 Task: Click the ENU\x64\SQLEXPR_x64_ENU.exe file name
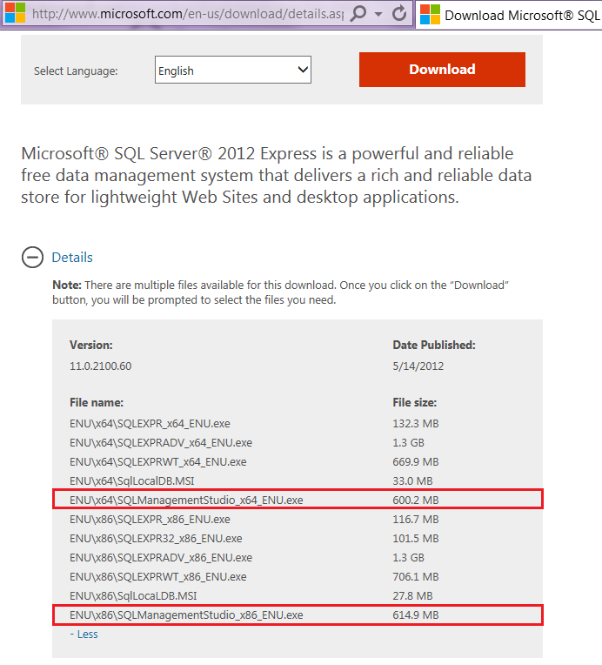coord(150,423)
